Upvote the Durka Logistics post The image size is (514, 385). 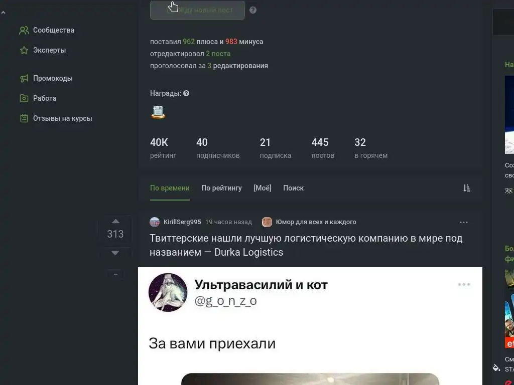[x=115, y=221]
